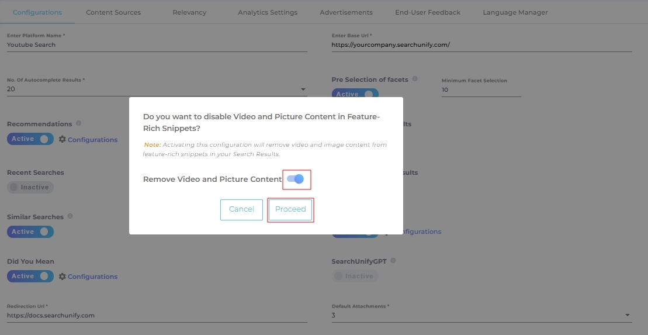Image resolution: width=648 pixels, height=335 pixels.
Task: Open the Did You Mean Configurations link
Action: [92, 277]
